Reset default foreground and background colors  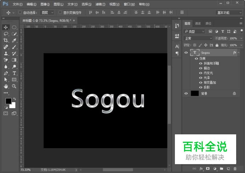pos(6,107)
